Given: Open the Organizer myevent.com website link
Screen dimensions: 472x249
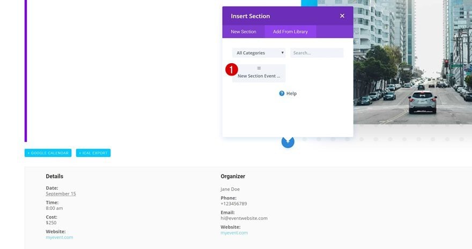Looking at the screenshot, I should click(x=234, y=233).
